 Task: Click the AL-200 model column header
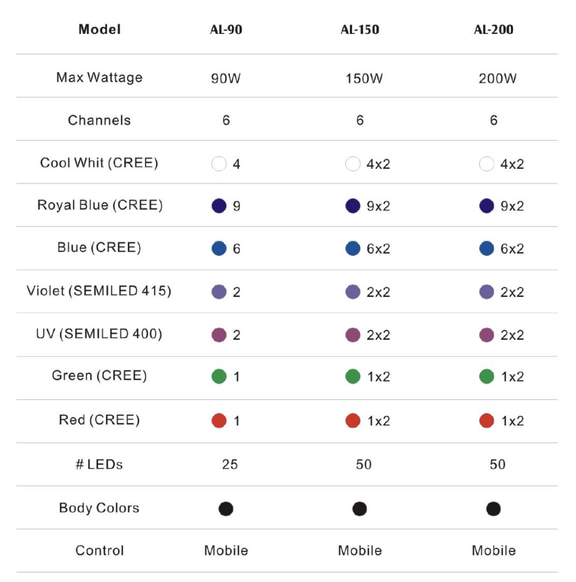493,30
